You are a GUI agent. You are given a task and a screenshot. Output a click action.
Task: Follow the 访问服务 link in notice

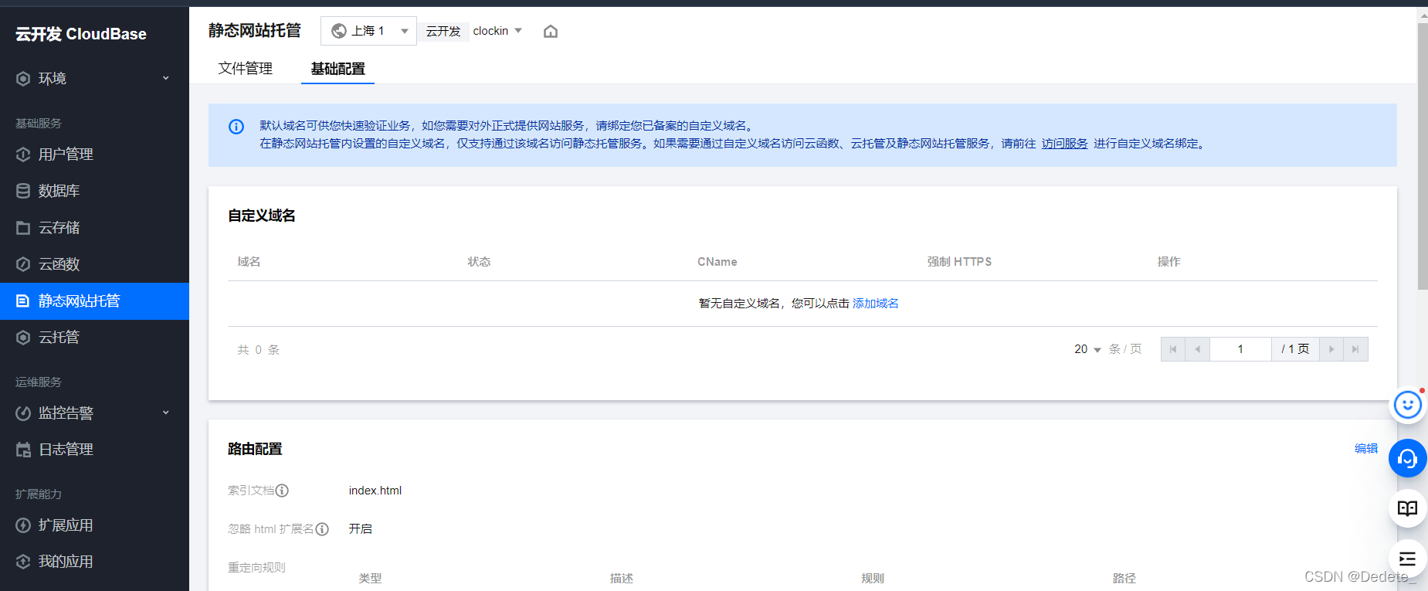(x=1064, y=144)
